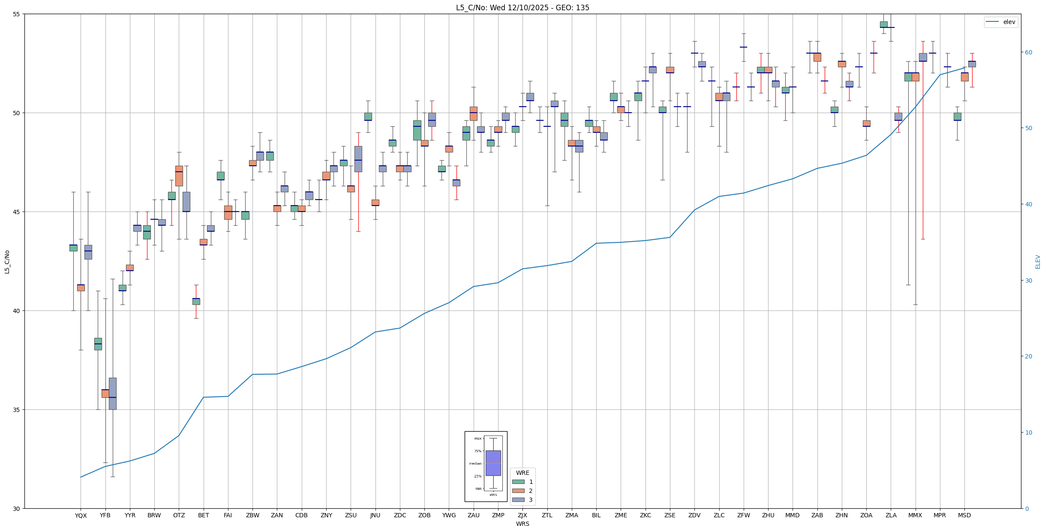Image resolution: width=1045 pixels, height=531 pixels.
Task: Click the 60 tick on elevation axis
Action: pos(1028,52)
